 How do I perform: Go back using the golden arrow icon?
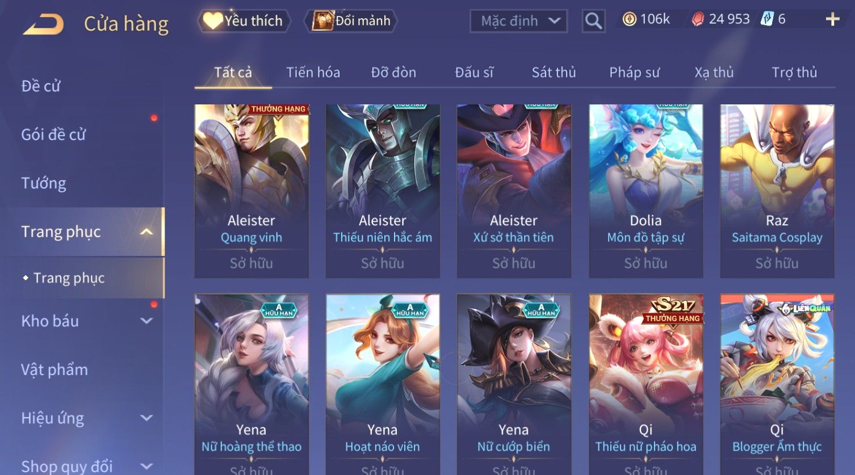(x=43, y=24)
